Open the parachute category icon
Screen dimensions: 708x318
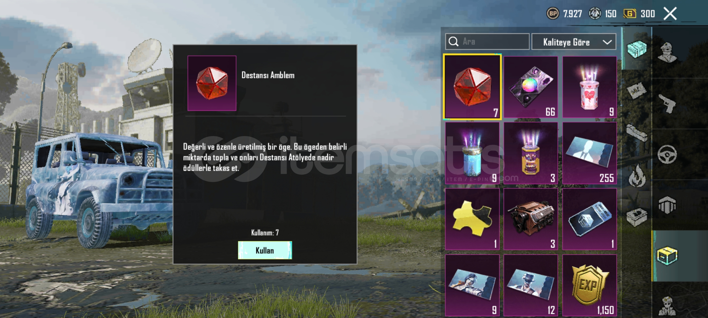point(667,205)
